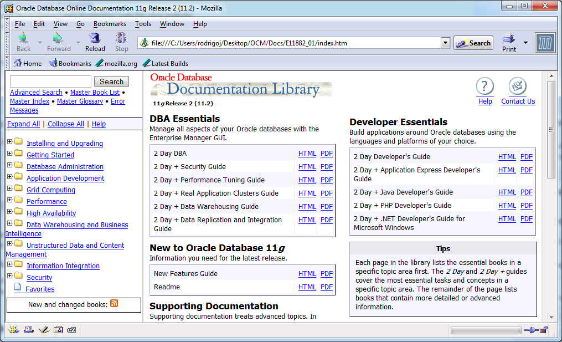562x342 pixels.
Task: Open the Bookmarks menu
Action: tap(110, 24)
